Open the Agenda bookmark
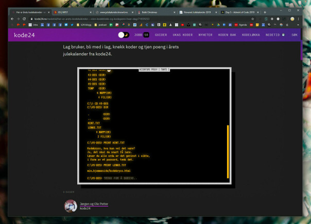311x224 pixels. [241, 25]
